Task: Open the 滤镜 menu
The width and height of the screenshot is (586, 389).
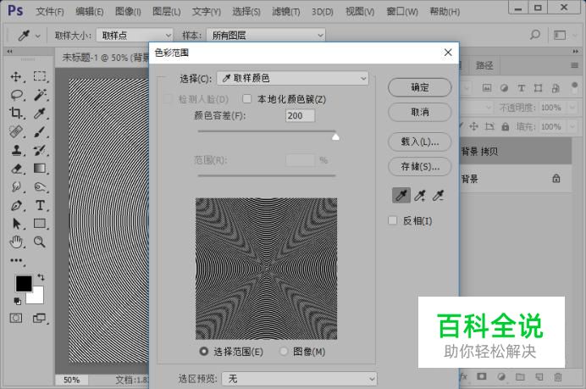Action: click(x=286, y=12)
